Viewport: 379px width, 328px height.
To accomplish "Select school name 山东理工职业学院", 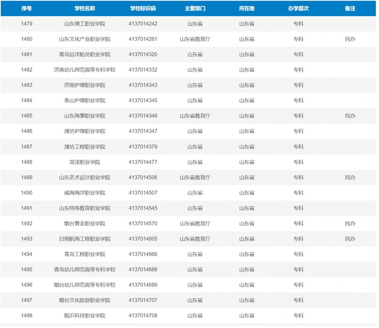I will click(x=84, y=24).
